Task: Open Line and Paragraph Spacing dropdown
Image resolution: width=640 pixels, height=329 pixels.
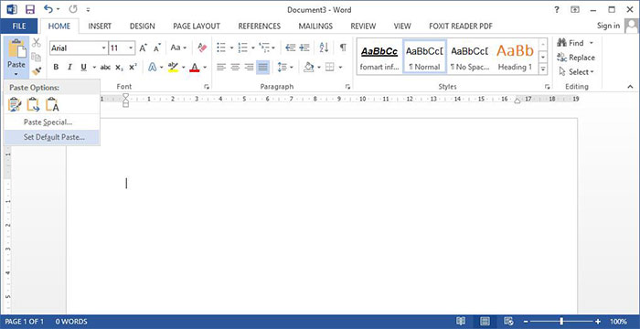Action: click(285, 67)
